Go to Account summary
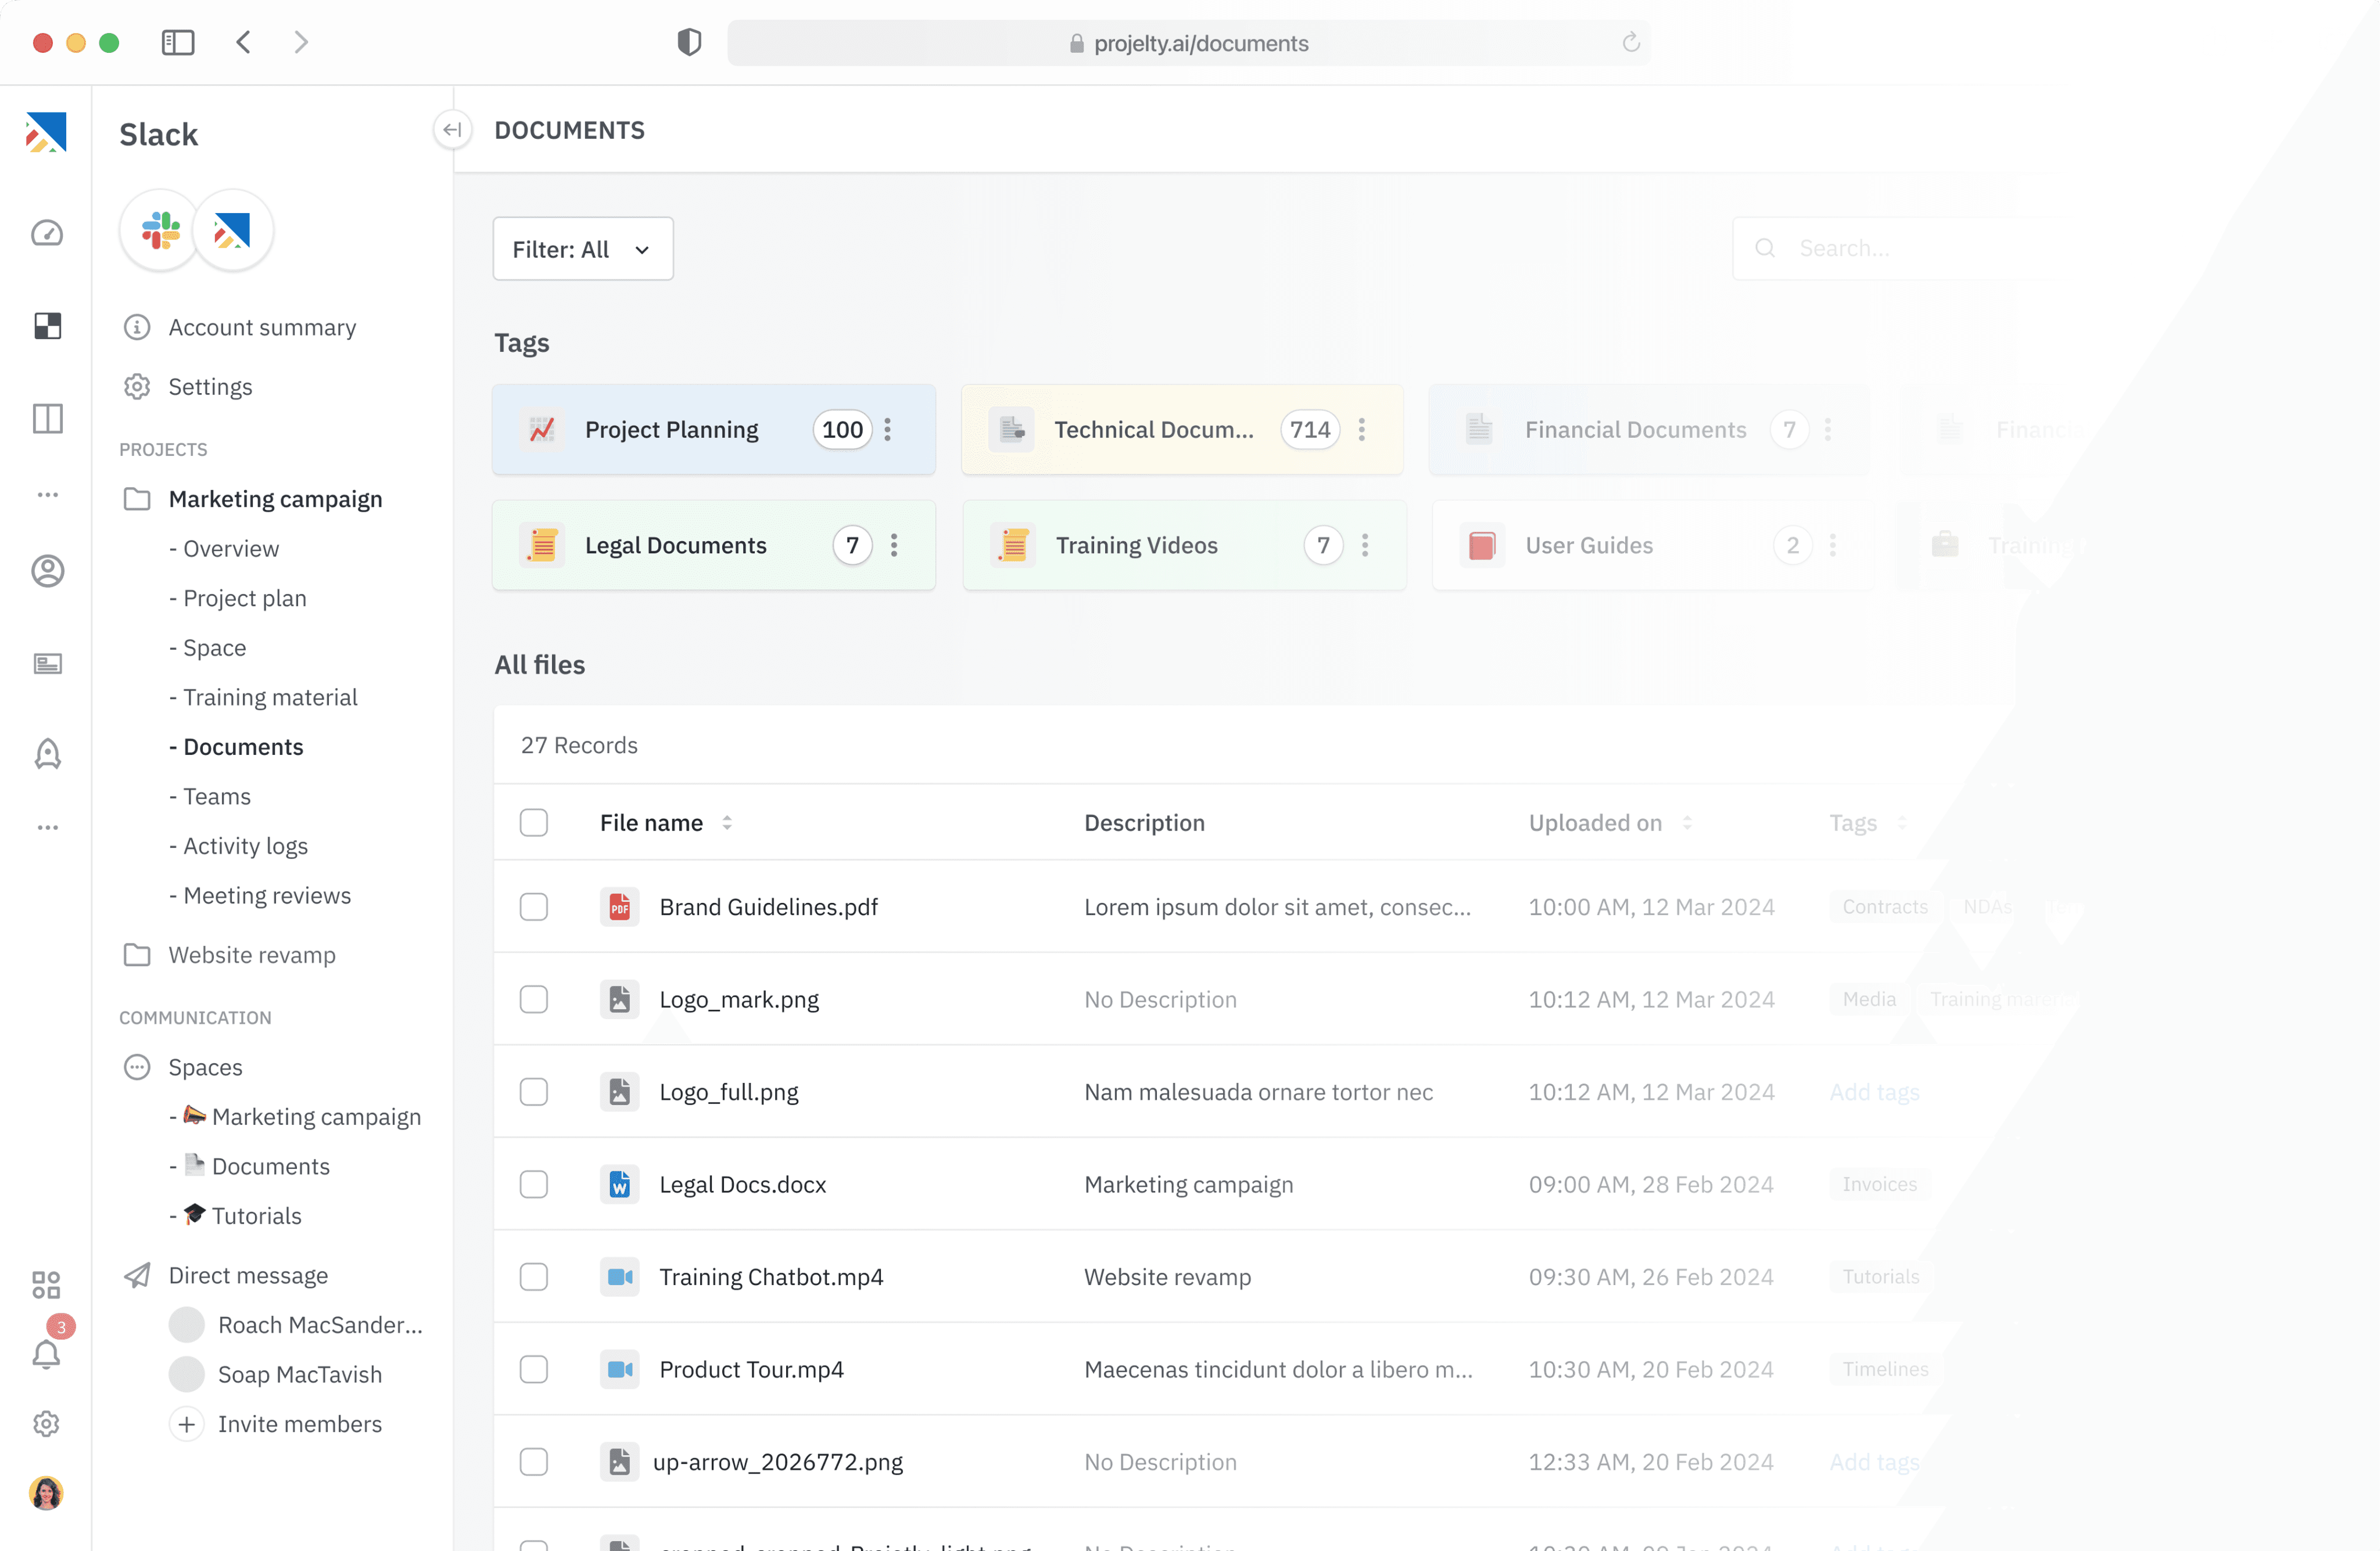Viewport: 2380px width, 1551px height. click(262, 328)
